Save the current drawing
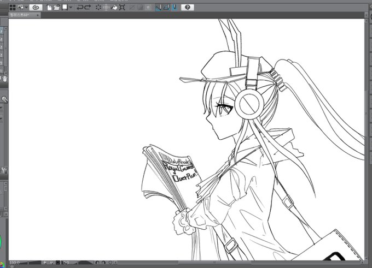Image resolution: width=372 pixels, height=268 pixels. (x=65, y=8)
